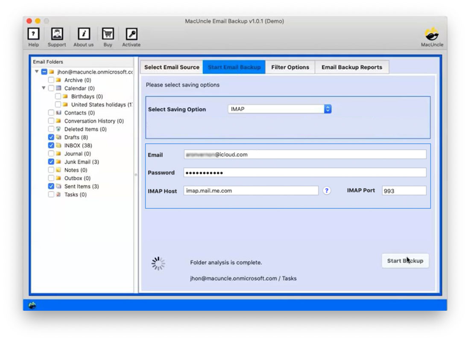Collapse the jhon@macuncle.onmicrosoft.com account tree
This screenshot has width=468, height=341.
pos(36,72)
